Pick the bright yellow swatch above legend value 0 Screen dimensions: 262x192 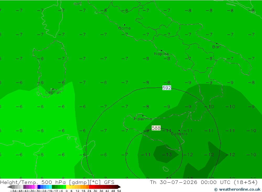pyautogui.click(x=68, y=187)
